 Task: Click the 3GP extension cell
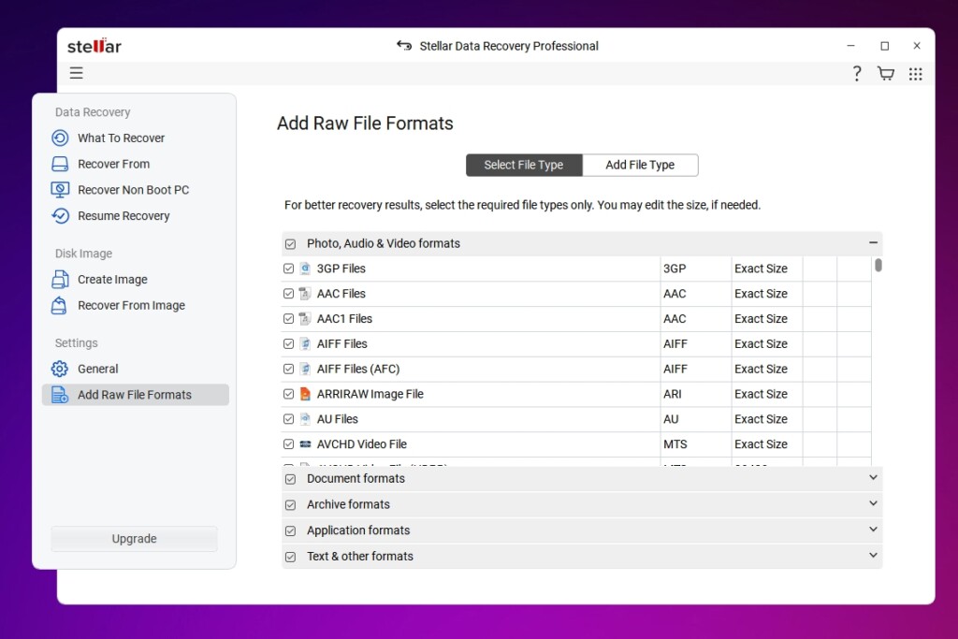tap(695, 269)
